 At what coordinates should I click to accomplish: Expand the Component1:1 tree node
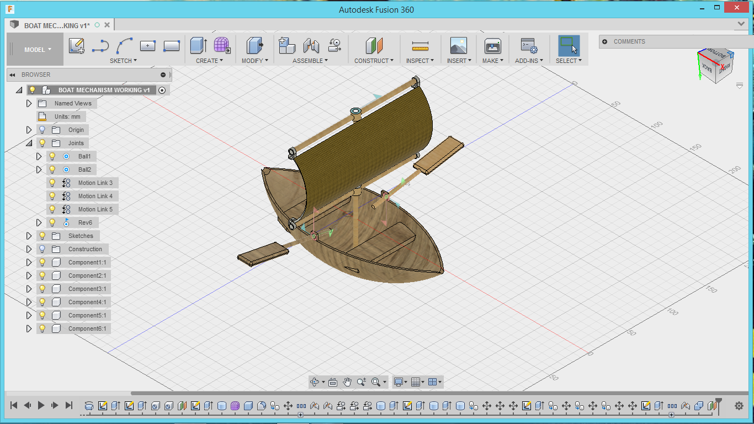[x=29, y=262]
